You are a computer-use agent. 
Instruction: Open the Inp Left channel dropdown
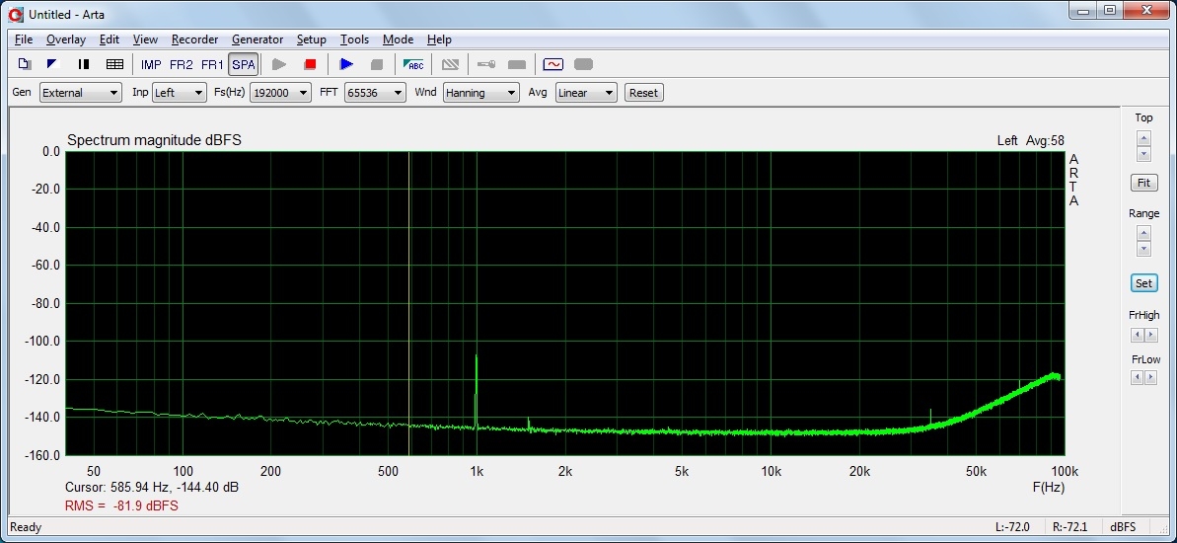[179, 93]
